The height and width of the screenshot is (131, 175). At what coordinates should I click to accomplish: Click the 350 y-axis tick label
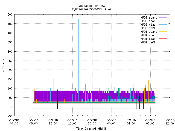point(10,42)
